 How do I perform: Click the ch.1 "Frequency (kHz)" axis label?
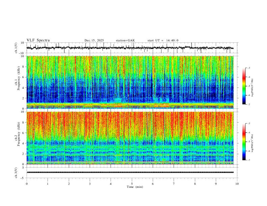point(19,78)
